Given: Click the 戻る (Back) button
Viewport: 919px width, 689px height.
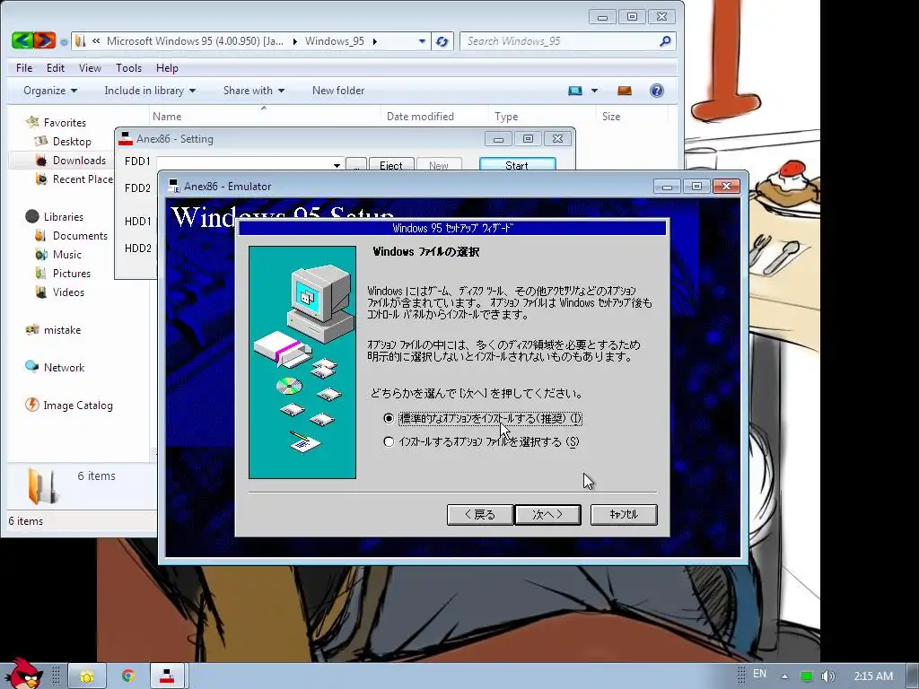Looking at the screenshot, I should coord(480,514).
